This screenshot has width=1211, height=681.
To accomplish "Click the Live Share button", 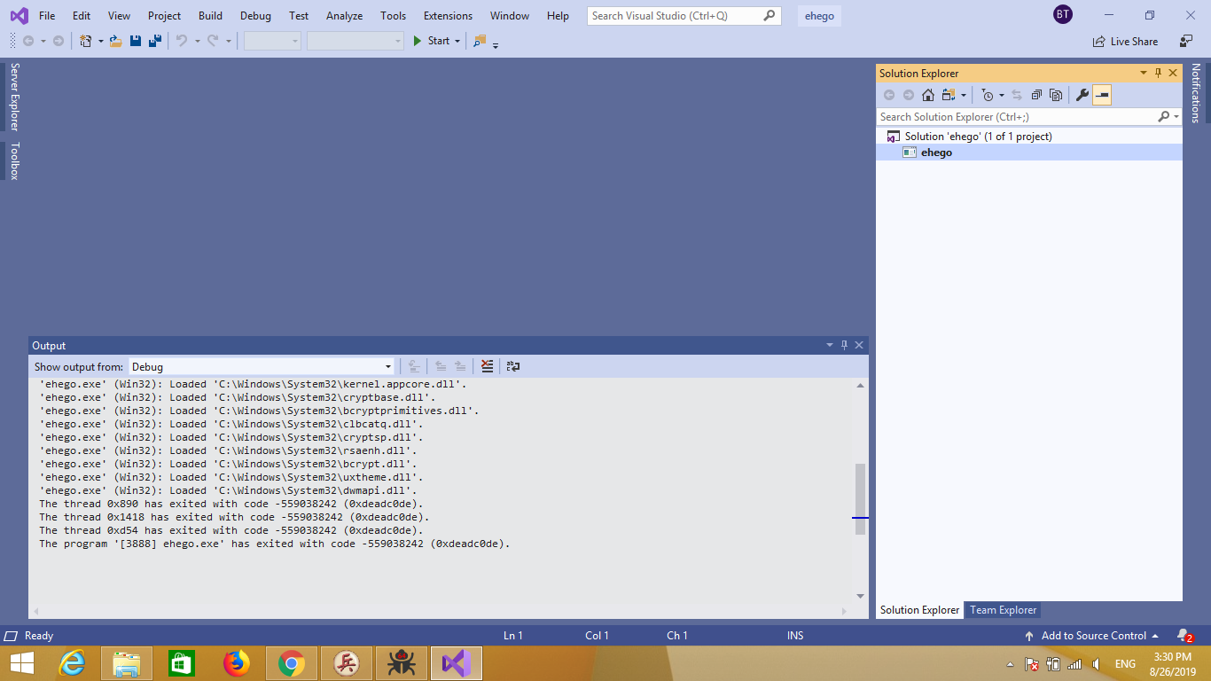I will [x=1126, y=41].
